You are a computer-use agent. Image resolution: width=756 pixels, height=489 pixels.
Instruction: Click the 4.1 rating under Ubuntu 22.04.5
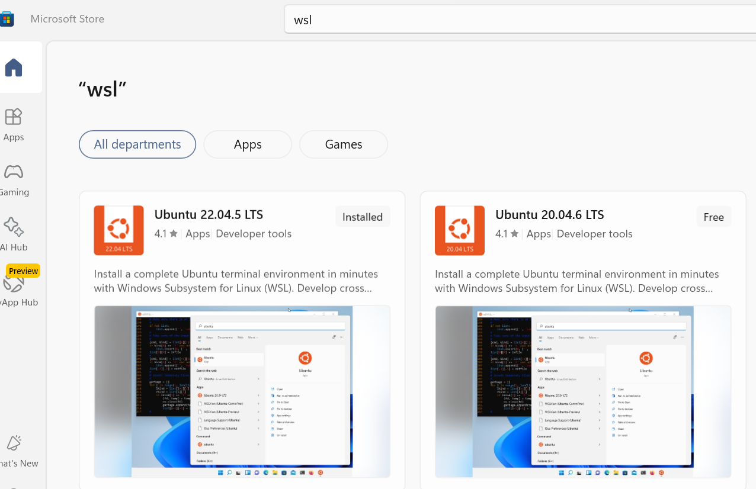click(x=166, y=234)
